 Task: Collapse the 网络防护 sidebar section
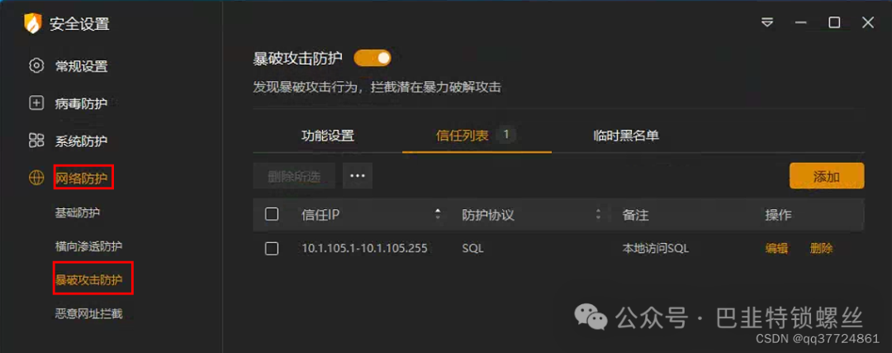[83, 179]
